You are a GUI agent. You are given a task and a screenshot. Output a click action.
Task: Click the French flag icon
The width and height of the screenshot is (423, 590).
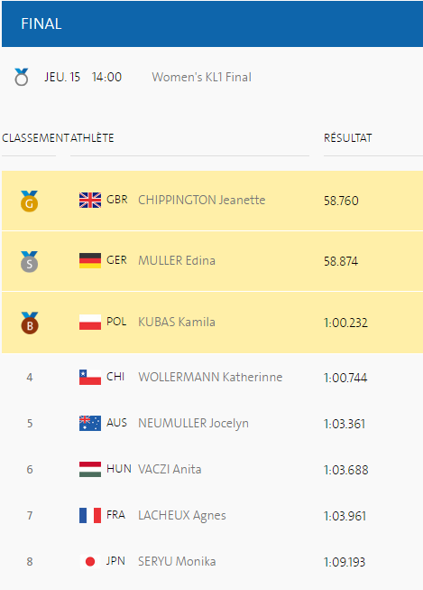tap(90, 516)
